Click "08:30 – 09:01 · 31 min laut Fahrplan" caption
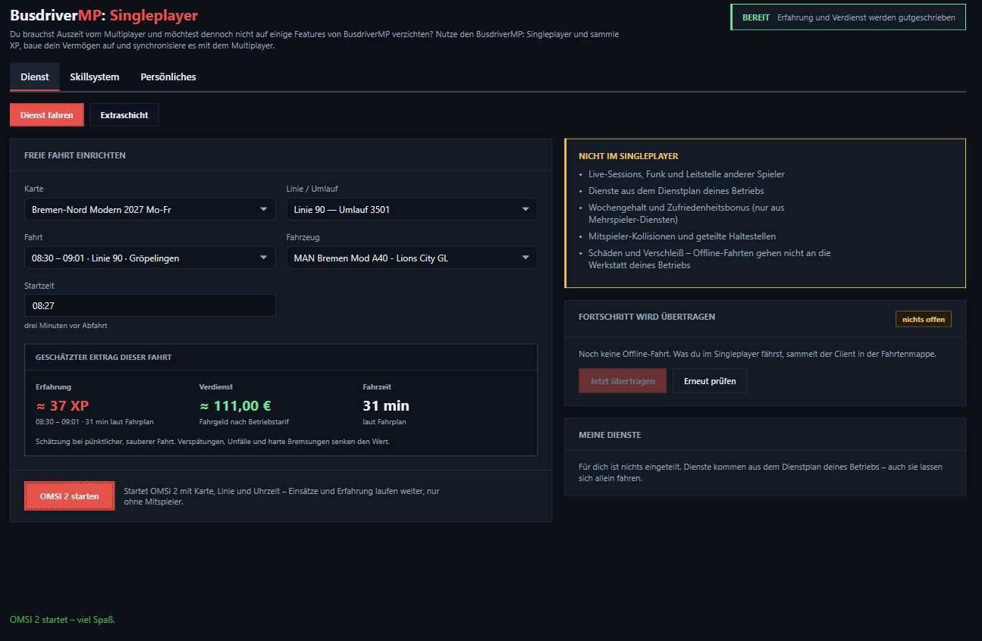The image size is (982, 641). 95,421
